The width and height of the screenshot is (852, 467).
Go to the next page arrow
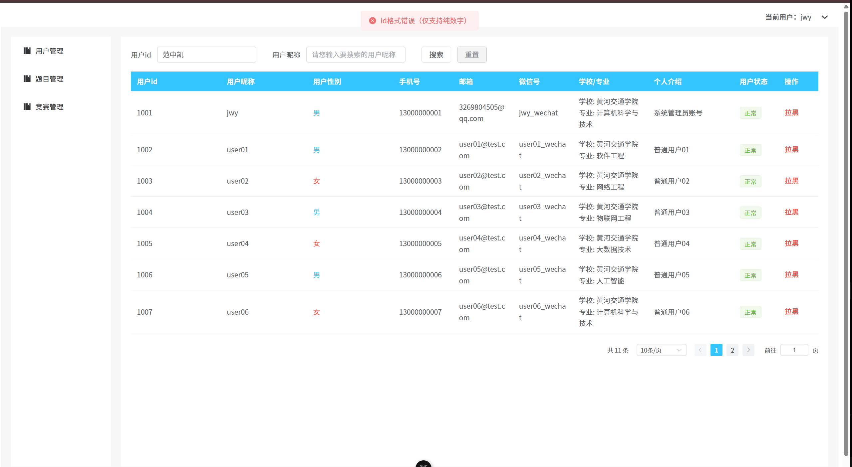click(748, 350)
